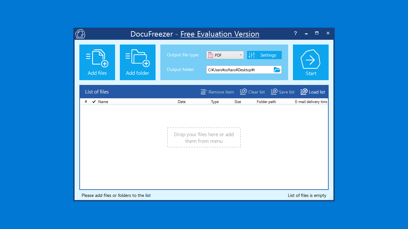Click the # column header
Screen dimensions: 408x229
click(85, 102)
